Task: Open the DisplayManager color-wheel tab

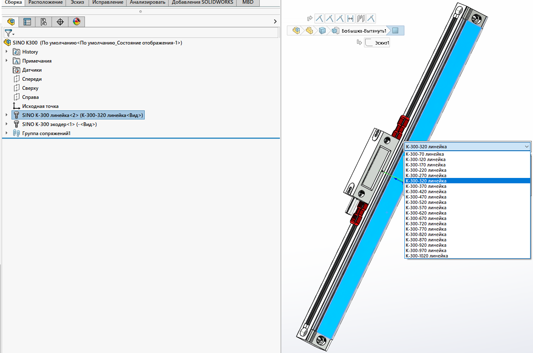Action: tap(77, 22)
